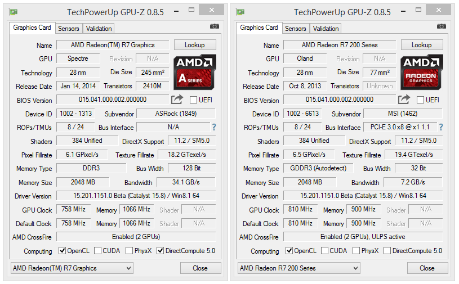
Task: Click Device ID 1002 - 1313
Action: pos(76,114)
